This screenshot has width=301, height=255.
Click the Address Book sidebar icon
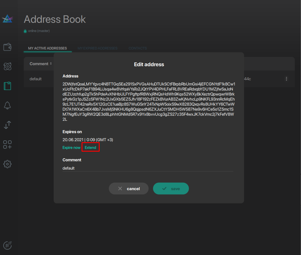pyautogui.click(x=7, y=86)
